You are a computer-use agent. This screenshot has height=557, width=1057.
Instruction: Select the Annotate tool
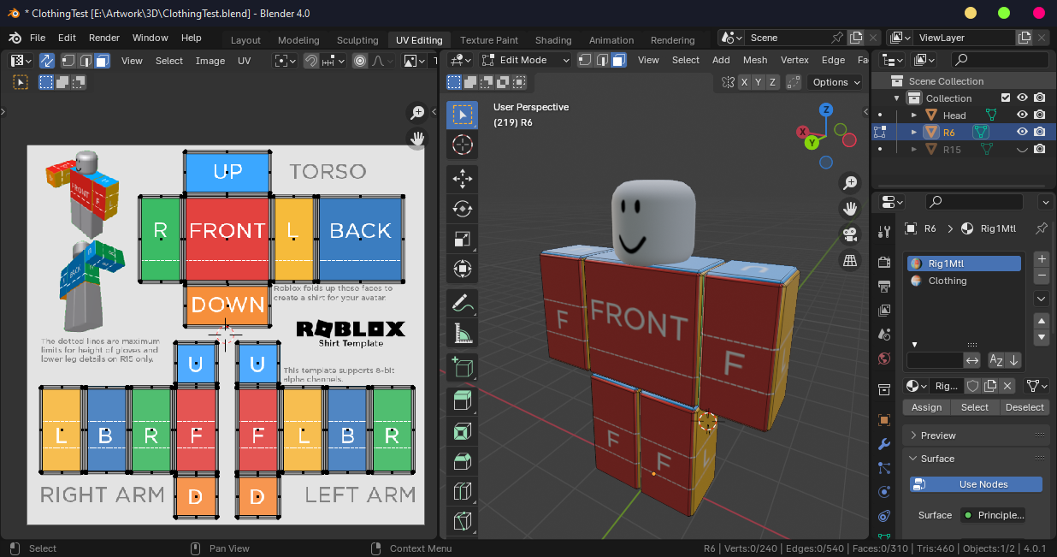pos(463,302)
